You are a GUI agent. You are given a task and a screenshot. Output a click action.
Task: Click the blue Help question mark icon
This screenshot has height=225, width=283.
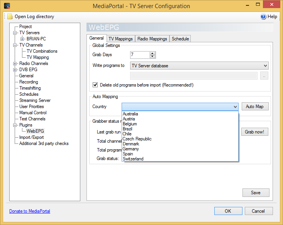(x=263, y=17)
